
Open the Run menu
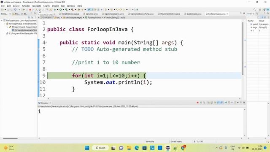tap(63, 6)
